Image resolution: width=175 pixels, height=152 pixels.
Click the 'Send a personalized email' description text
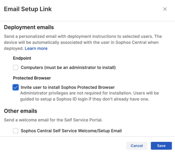pyautogui.click(x=83, y=43)
